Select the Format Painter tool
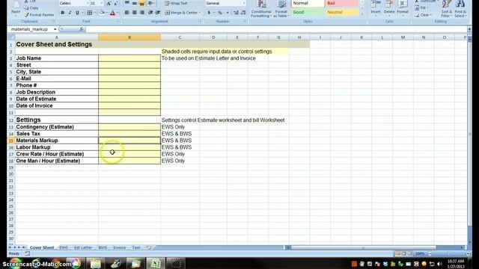 (x=39, y=15)
